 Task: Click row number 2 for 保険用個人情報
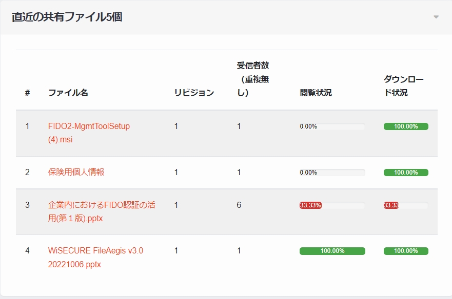pyautogui.click(x=27, y=172)
